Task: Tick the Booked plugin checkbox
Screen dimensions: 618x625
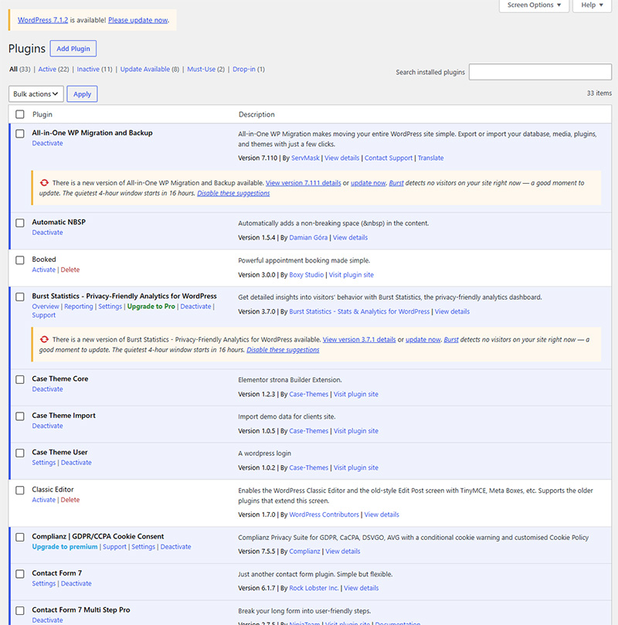Action: [x=20, y=260]
